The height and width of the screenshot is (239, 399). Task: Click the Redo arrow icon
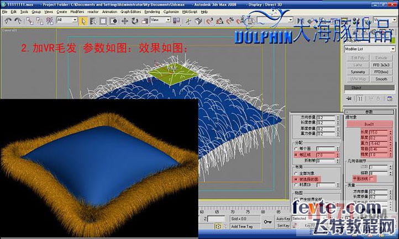tap(18, 21)
